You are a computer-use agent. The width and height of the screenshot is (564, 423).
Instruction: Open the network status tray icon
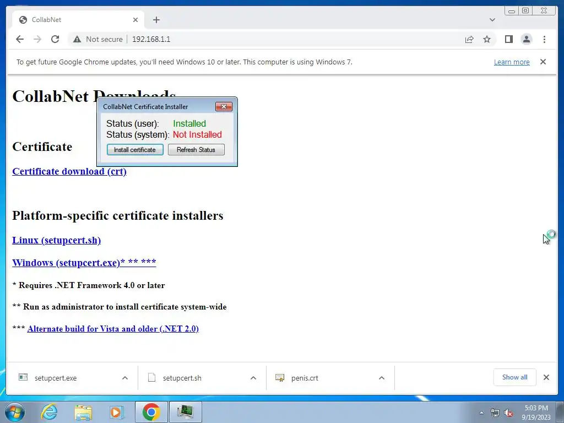495,413
